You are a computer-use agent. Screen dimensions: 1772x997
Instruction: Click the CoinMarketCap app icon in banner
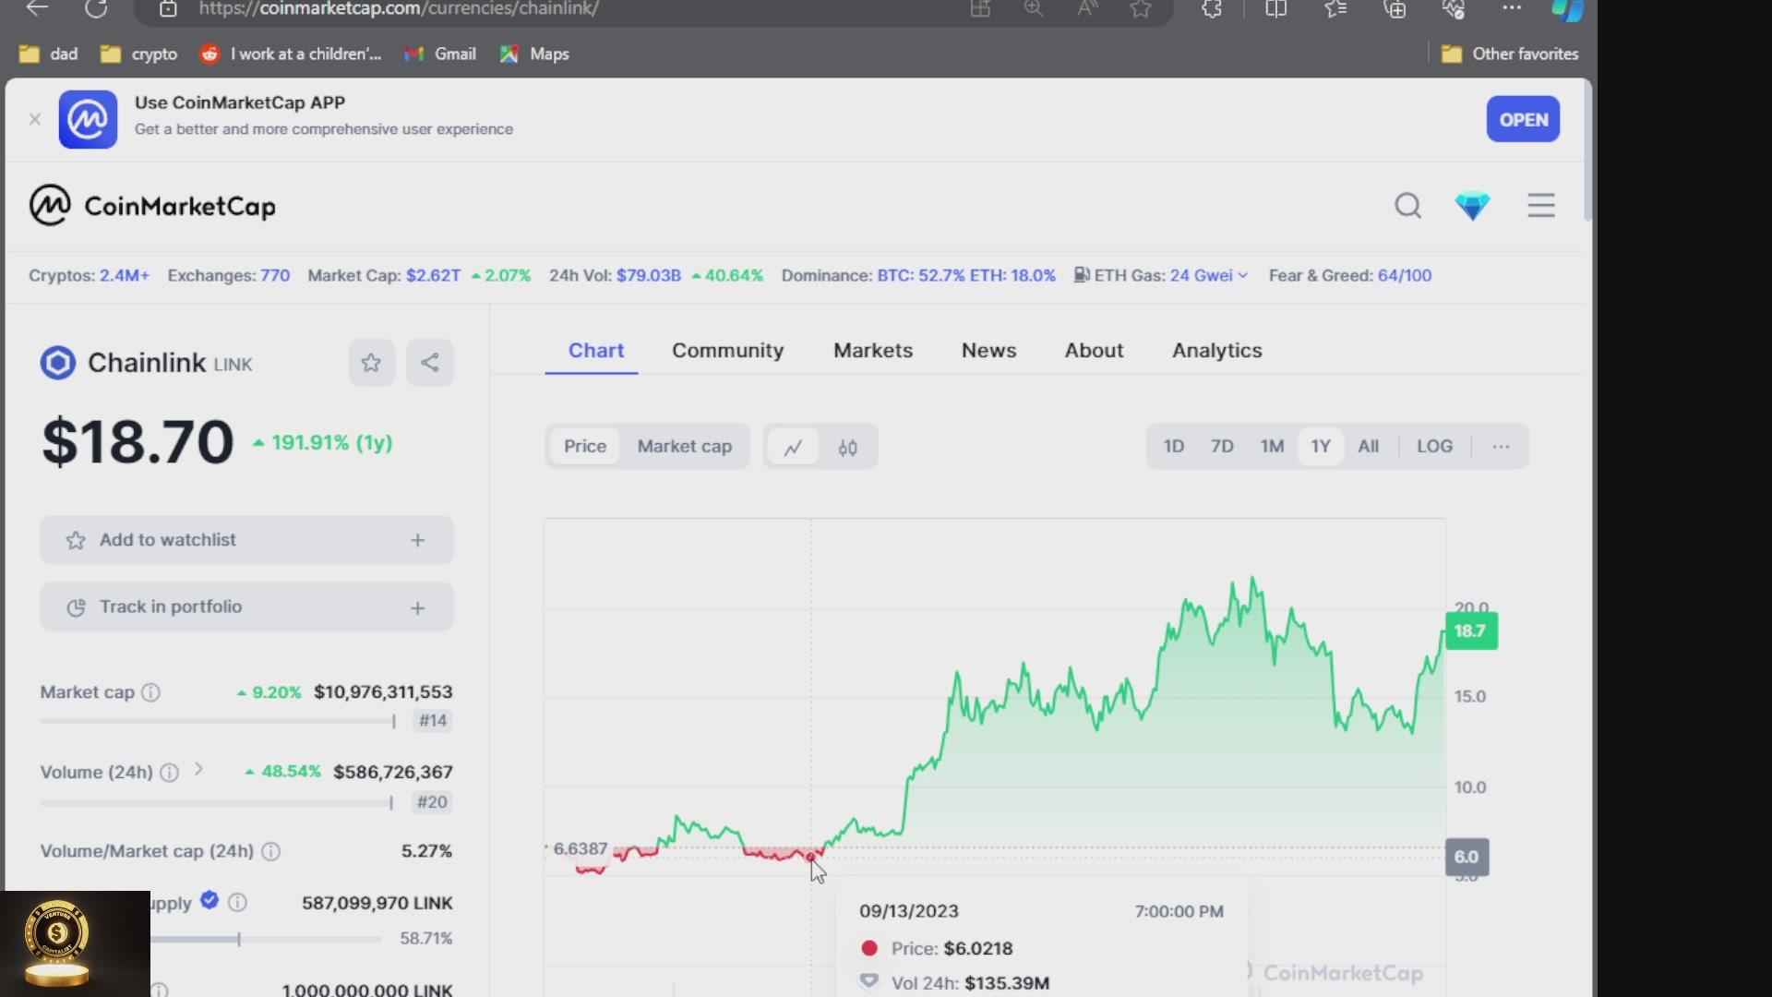click(88, 119)
